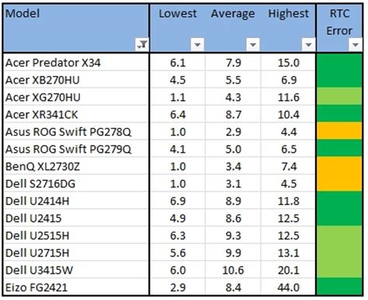
Task: Click the Dell U2414H highest value 11.8
Action: (x=288, y=201)
